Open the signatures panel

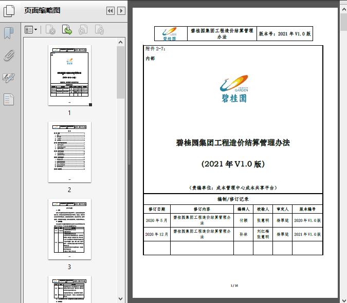(9, 78)
